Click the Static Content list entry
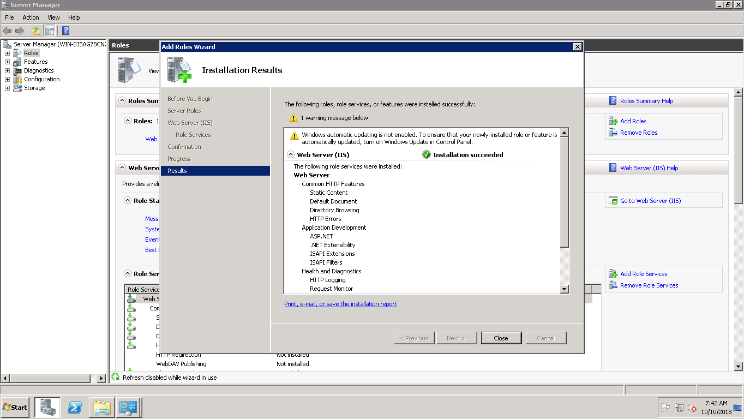This screenshot has height=419, width=744. (x=329, y=193)
